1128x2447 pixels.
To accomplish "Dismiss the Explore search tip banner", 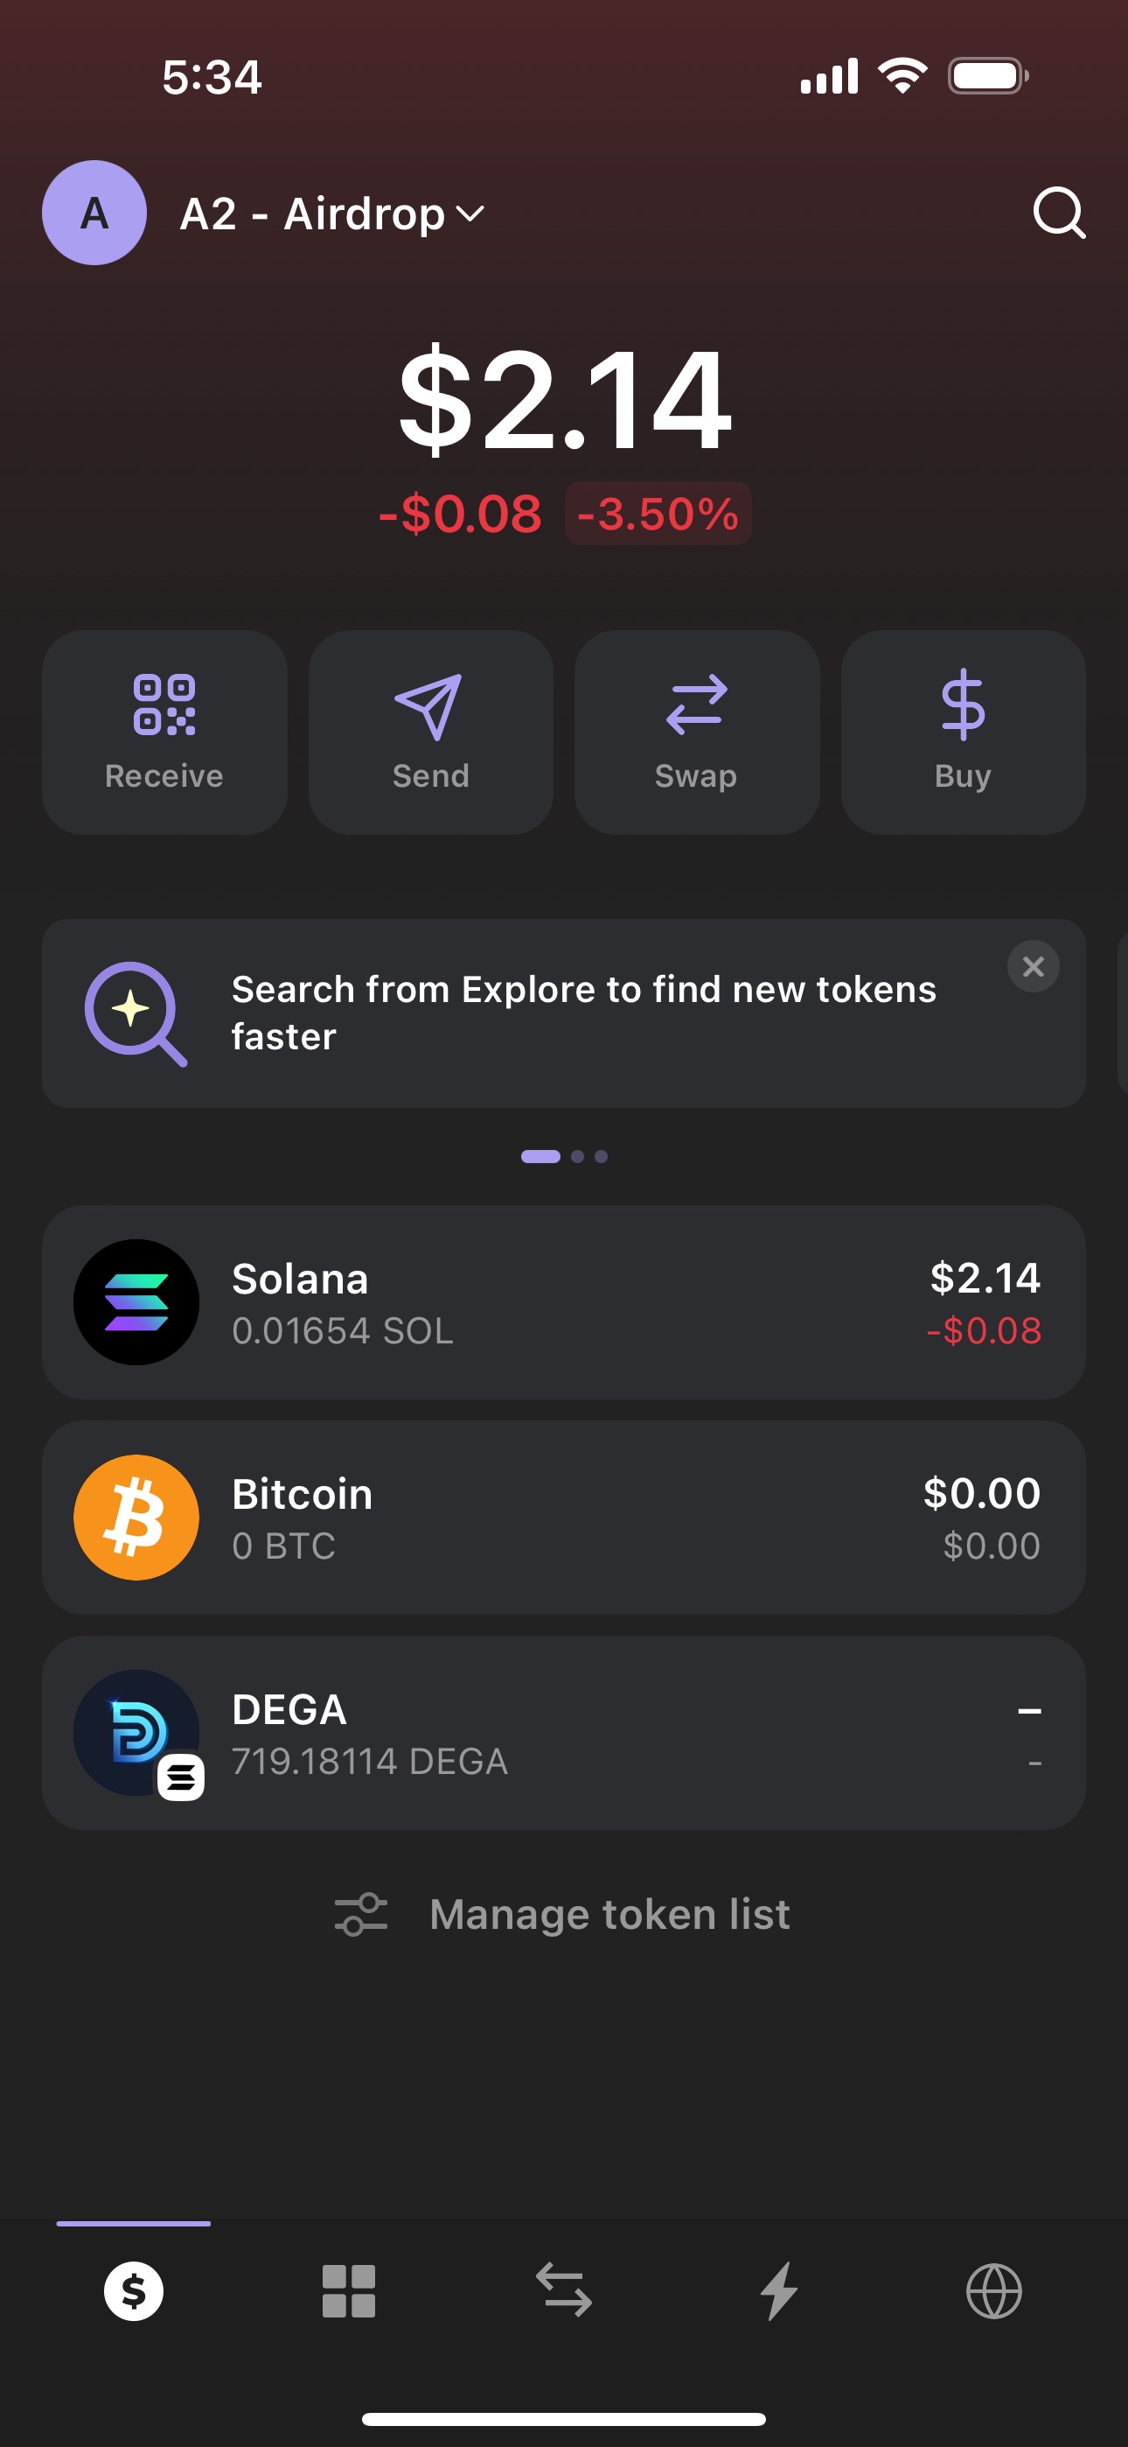I will (x=1032, y=966).
